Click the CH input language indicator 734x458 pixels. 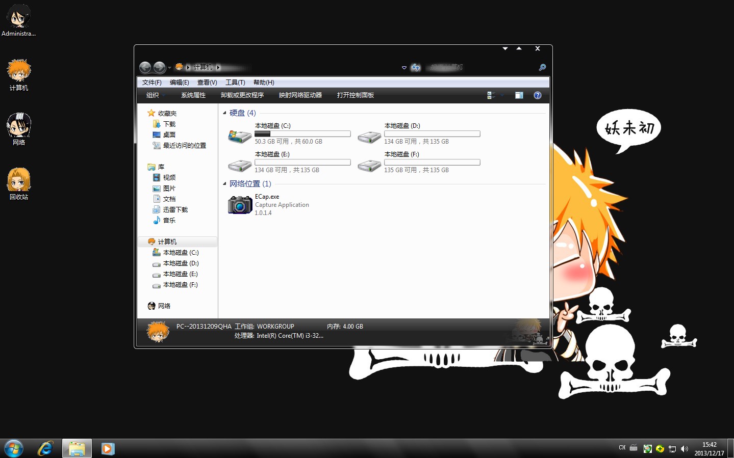pos(622,448)
